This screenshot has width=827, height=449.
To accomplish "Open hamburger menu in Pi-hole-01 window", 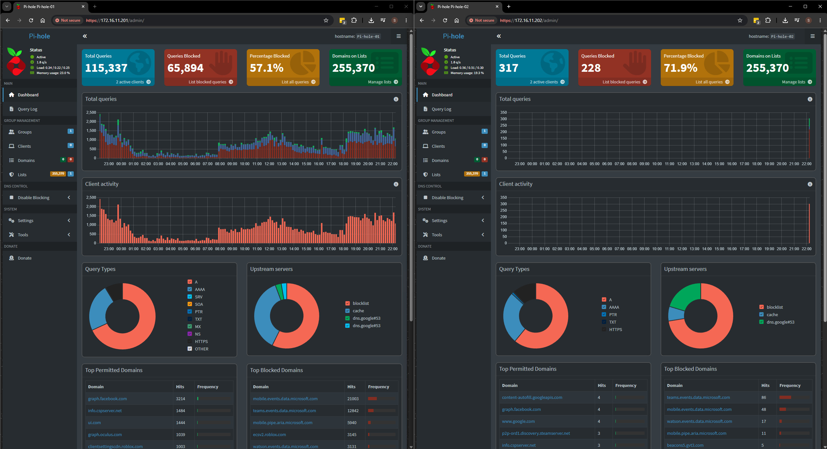I will (x=398, y=36).
